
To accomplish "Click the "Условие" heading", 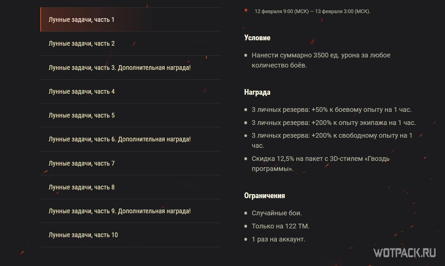I will [x=257, y=38].
